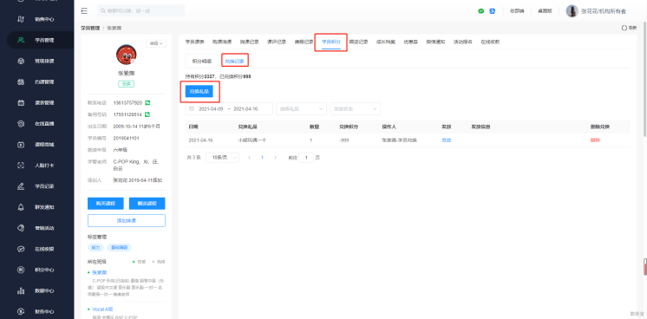Switch to the 请假记录 tab
The height and width of the screenshot is (319, 647).
coord(304,42)
